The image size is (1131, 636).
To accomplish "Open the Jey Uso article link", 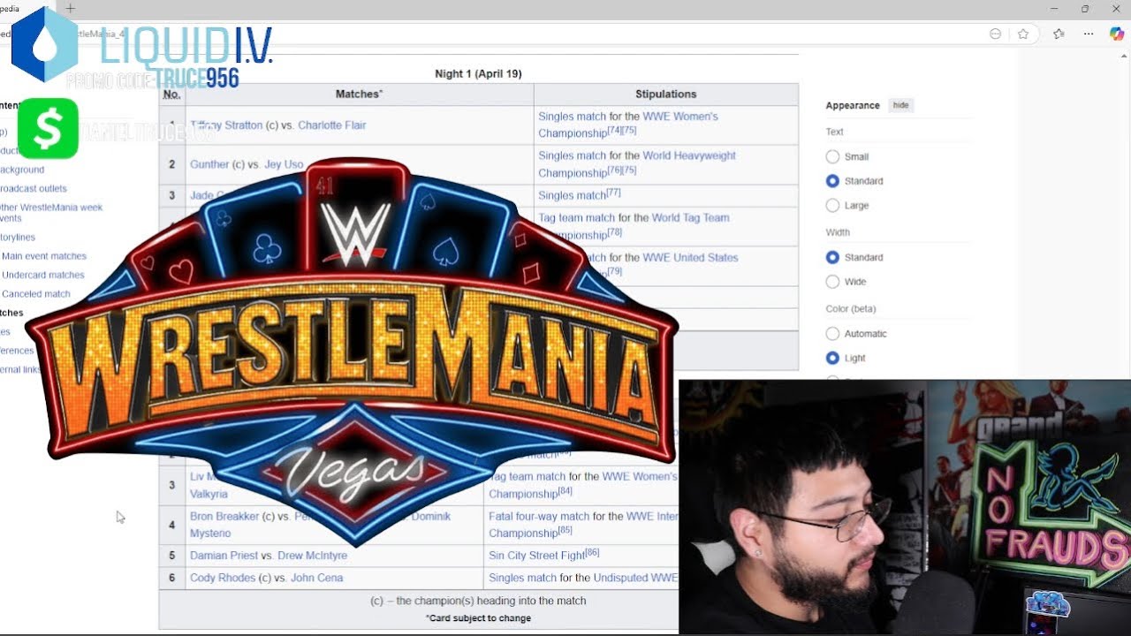I will pos(284,164).
